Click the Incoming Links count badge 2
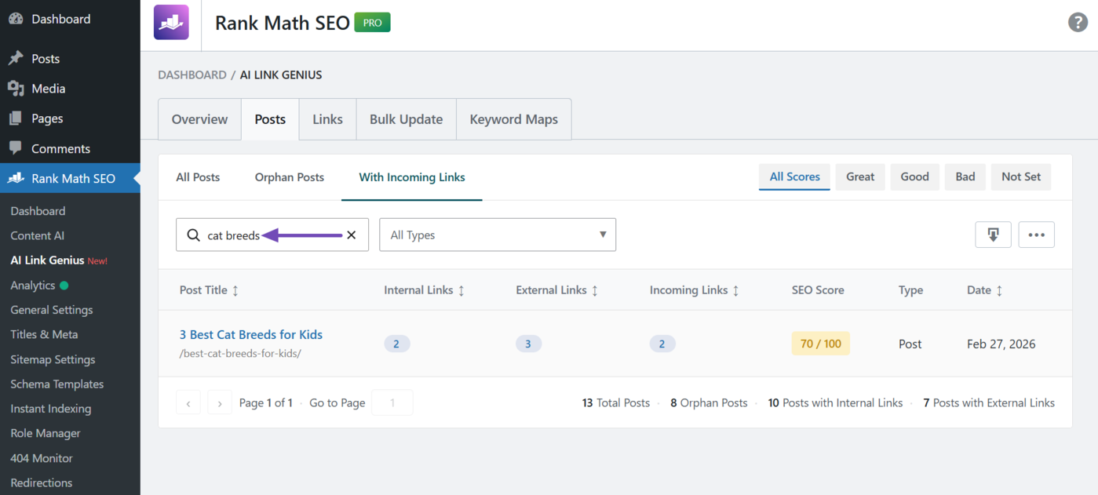 (662, 344)
